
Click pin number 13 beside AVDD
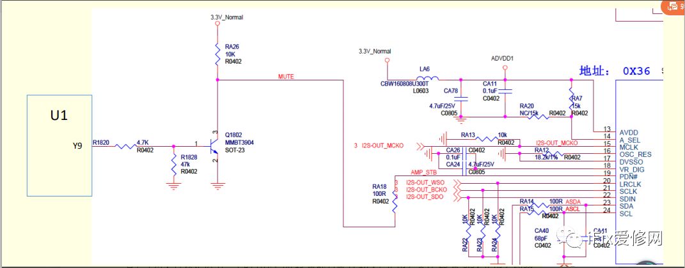[606, 129]
